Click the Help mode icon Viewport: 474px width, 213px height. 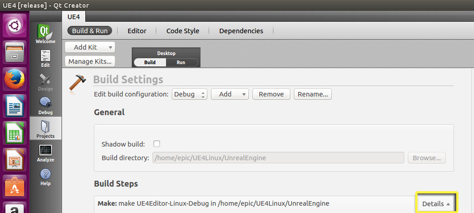point(45,176)
